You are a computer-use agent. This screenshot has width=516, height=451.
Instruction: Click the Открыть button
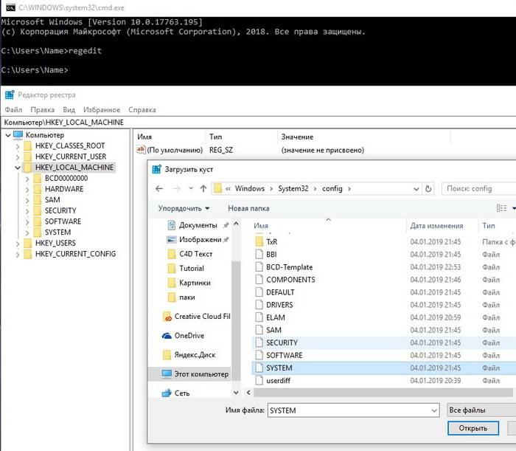pyautogui.click(x=473, y=428)
